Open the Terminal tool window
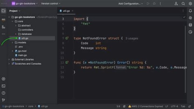This screenshot has height=109, width=194. [3, 86]
